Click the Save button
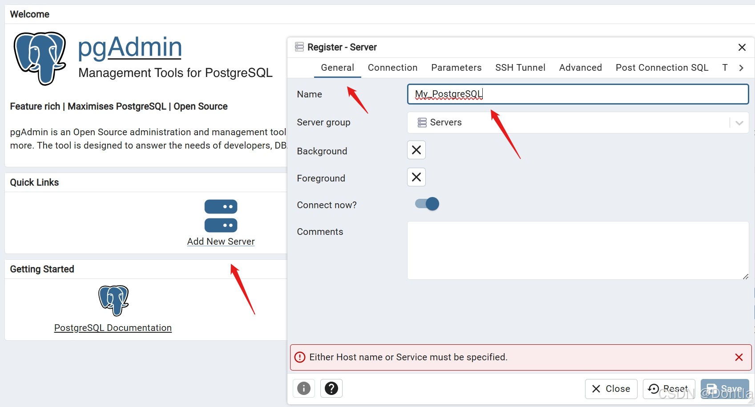The image size is (755, 407). 725,389
